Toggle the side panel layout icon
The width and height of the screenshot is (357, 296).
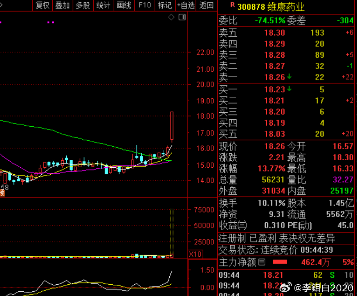point(182,17)
